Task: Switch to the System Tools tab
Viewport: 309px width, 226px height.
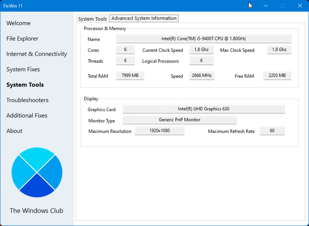Action: [92, 19]
